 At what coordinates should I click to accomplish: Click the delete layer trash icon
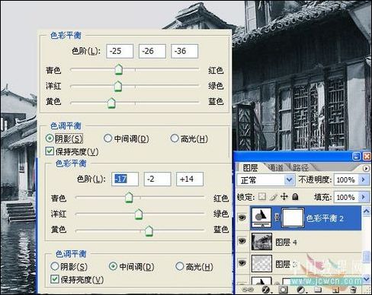[353, 290]
